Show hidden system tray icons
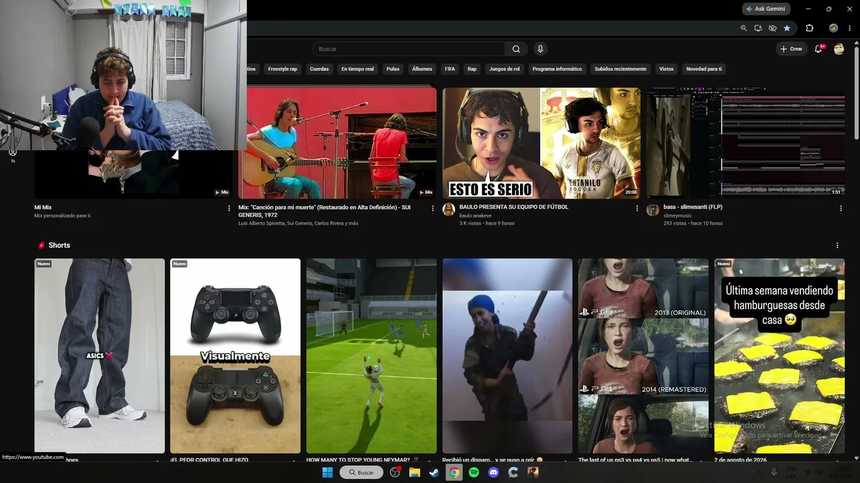The width and height of the screenshot is (860, 483). click(760, 472)
